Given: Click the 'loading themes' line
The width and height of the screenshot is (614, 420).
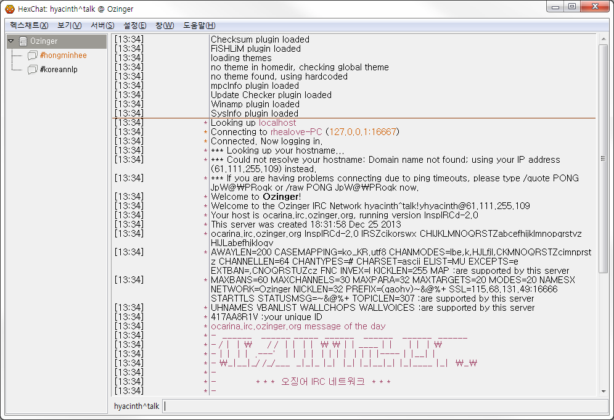Looking at the screenshot, I should coord(241,58).
